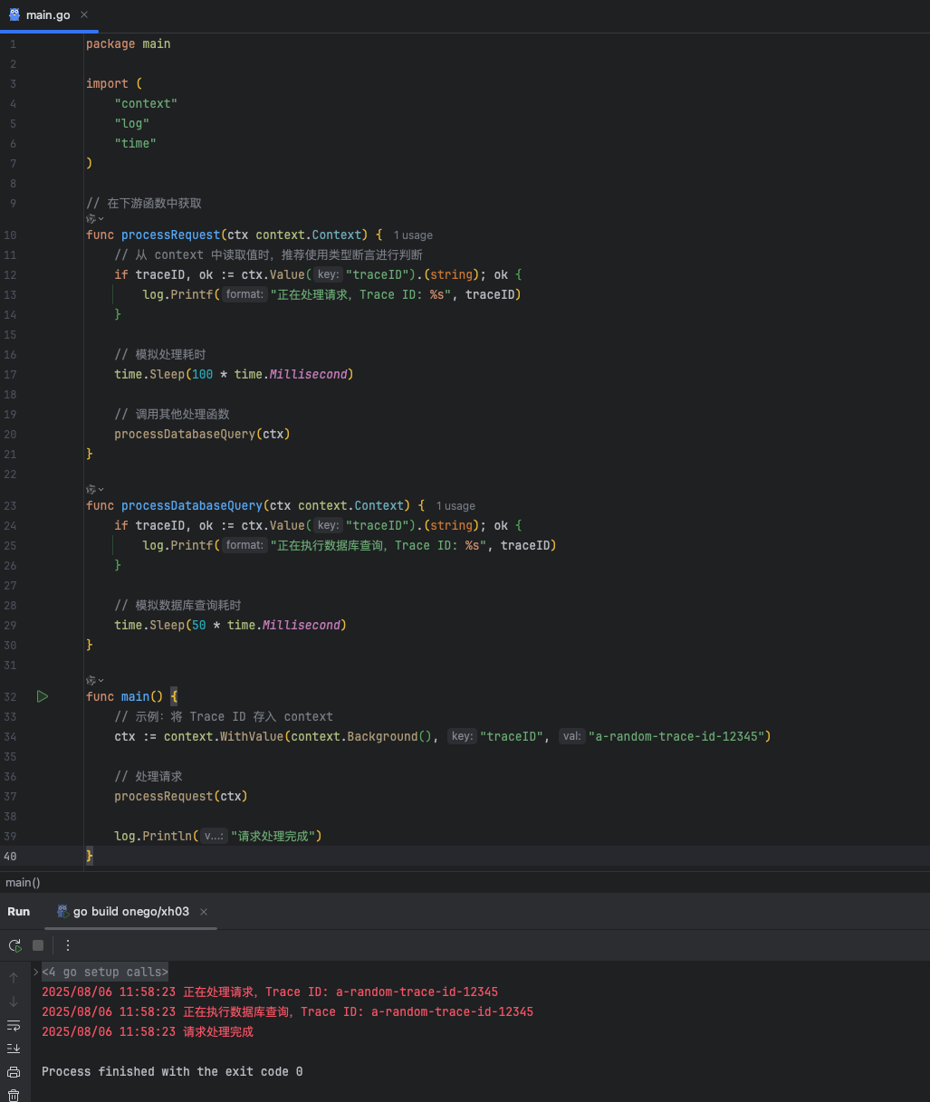The height and width of the screenshot is (1102, 930).
Task: Open the Run toolbar's three-dot options
Action: [68, 945]
